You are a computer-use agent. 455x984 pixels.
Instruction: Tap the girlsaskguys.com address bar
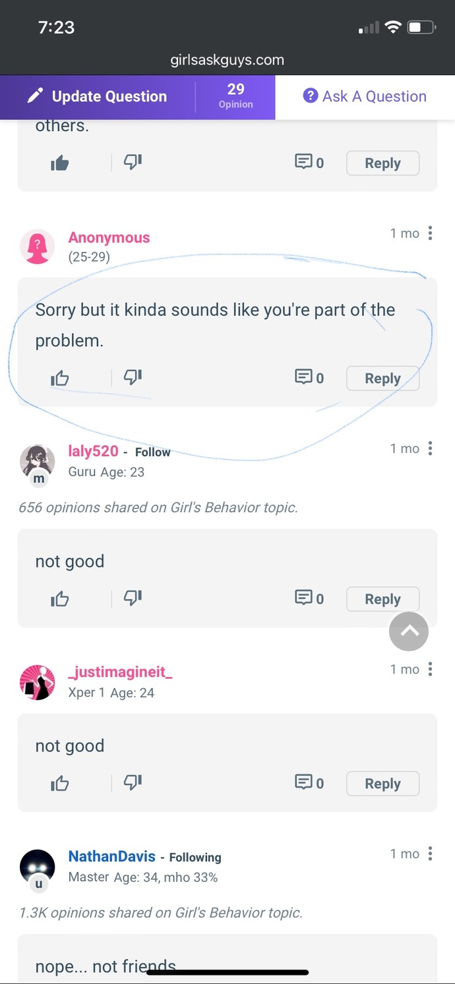point(228,60)
